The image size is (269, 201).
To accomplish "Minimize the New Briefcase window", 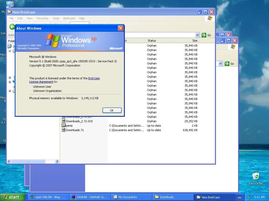I will [x=199, y=12].
